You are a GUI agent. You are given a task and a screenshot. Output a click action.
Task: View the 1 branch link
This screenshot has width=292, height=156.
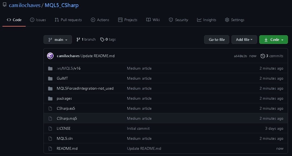coord(86,39)
